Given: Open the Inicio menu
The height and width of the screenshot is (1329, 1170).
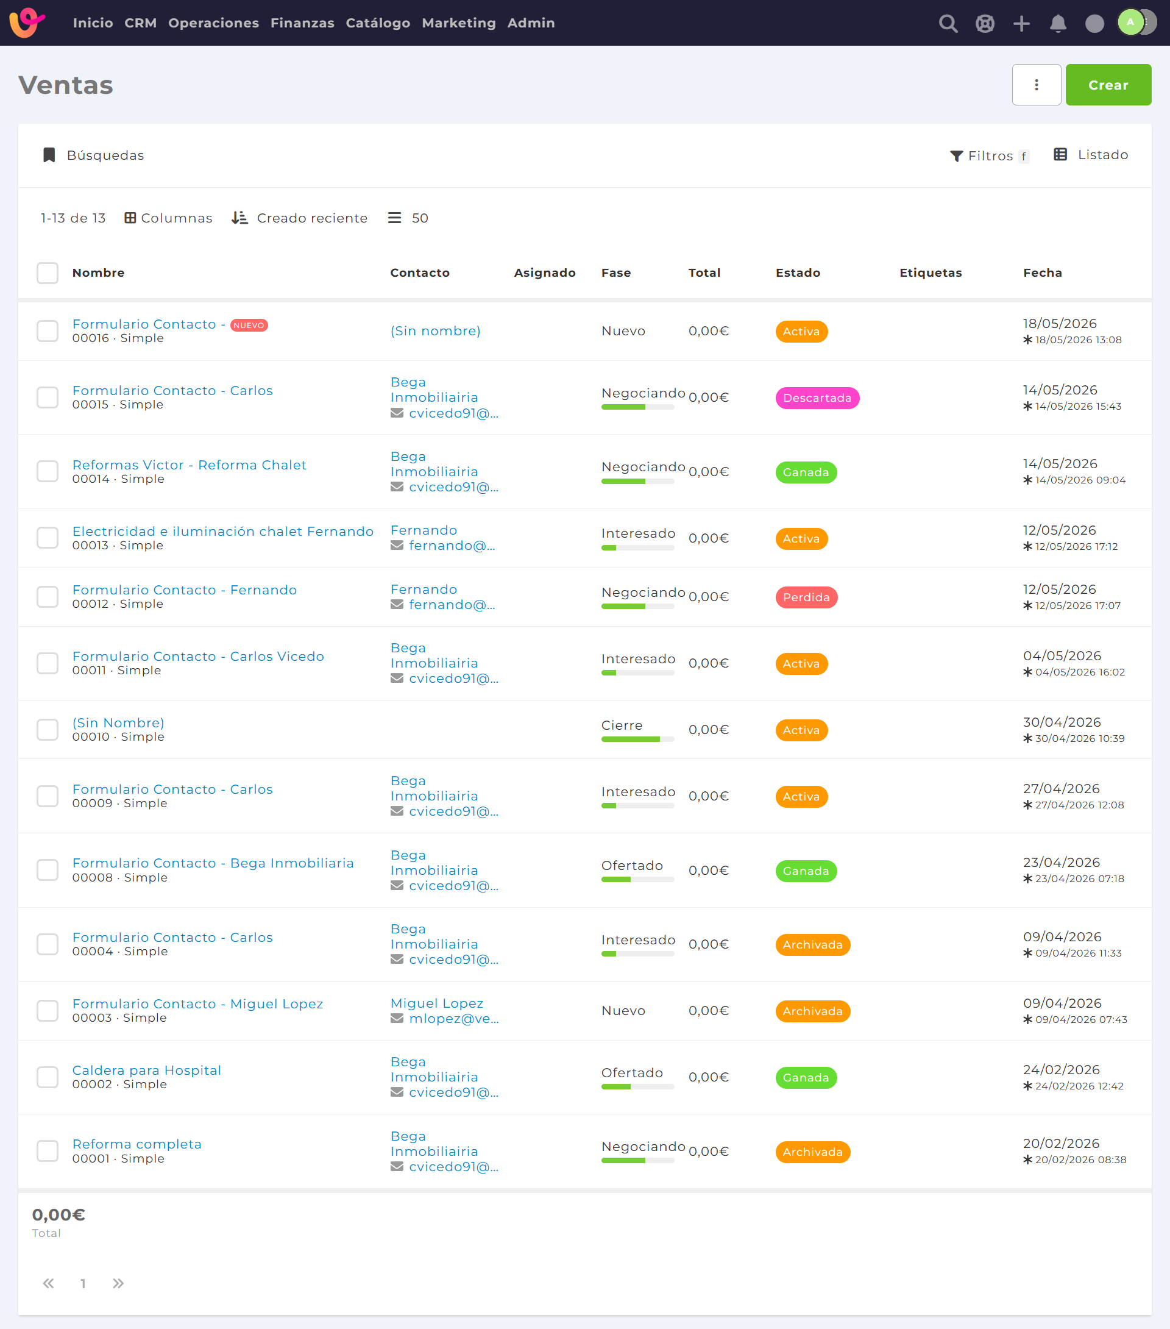Looking at the screenshot, I should (x=93, y=23).
